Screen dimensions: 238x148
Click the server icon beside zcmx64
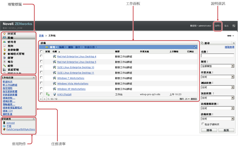pyautogui.click(x=4, y=123)
